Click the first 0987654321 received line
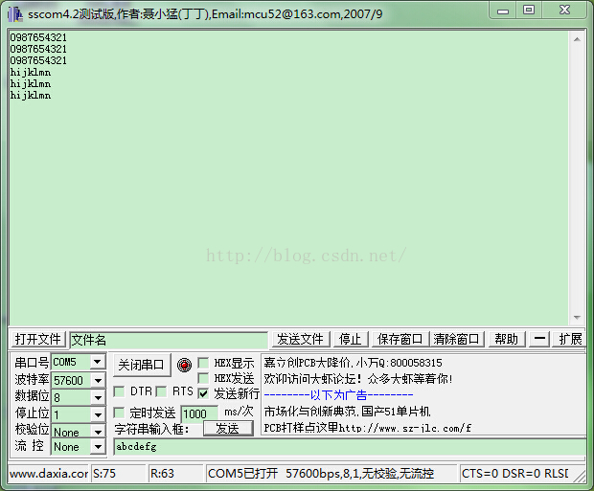The width and height of the screenshot is (594, 491). click(38, 37)
